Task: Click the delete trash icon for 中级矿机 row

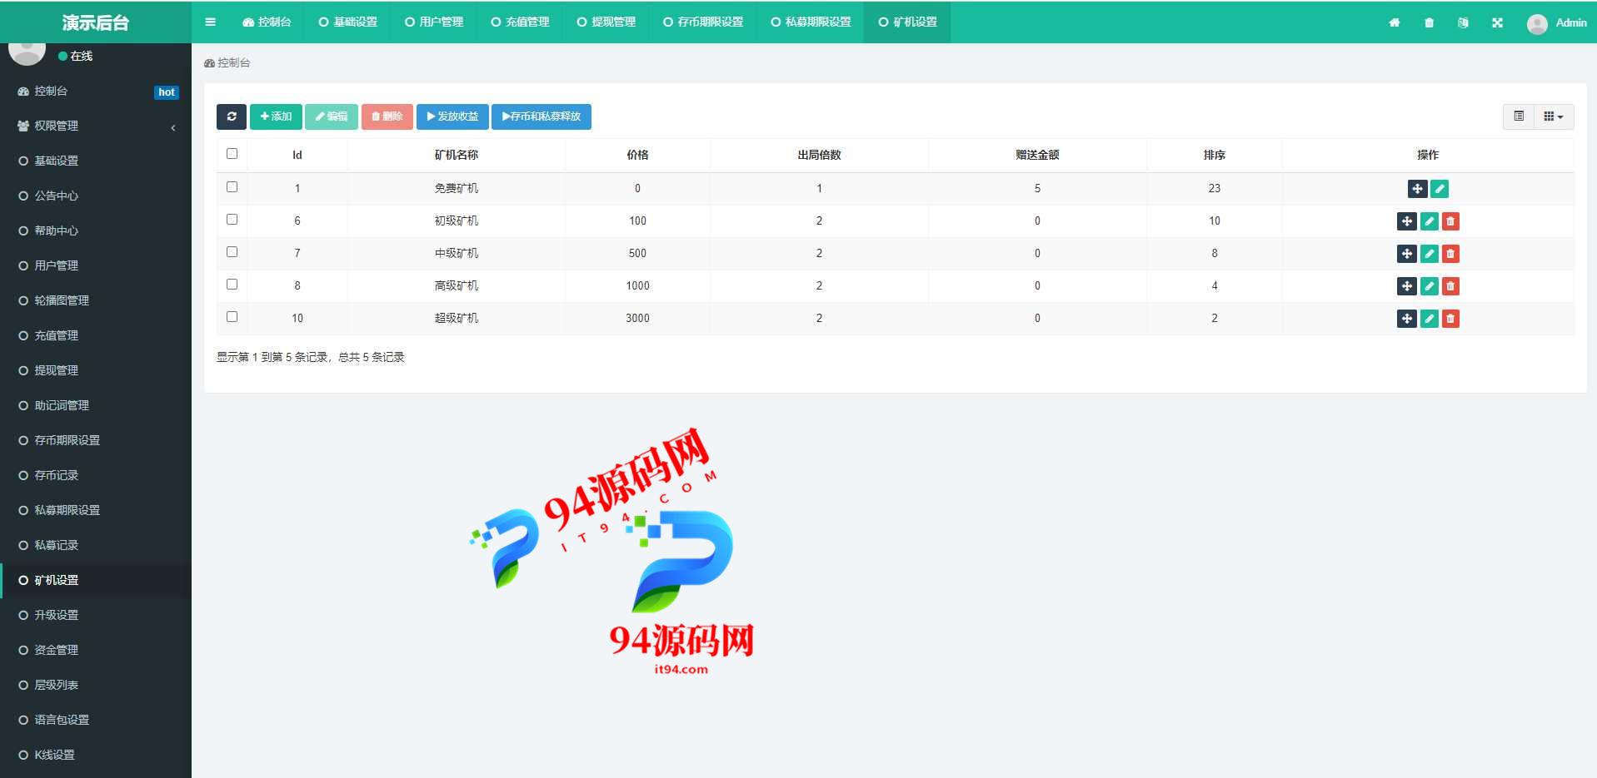Action: [x=1450, y=254]
